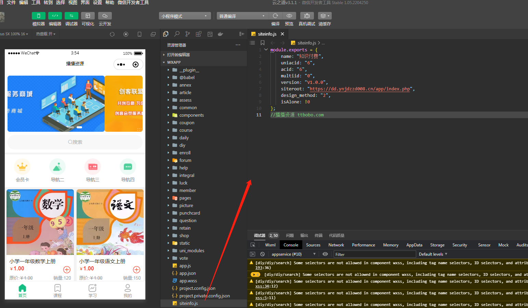Expand the static folder

click(x=203, y=243)
